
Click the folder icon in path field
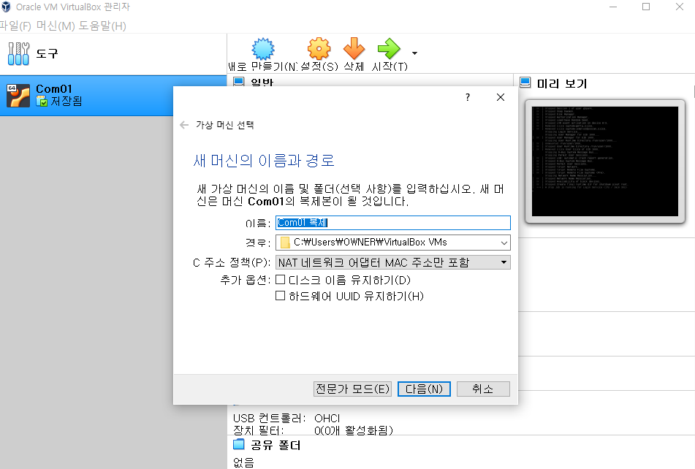click(x=286, y=243)
